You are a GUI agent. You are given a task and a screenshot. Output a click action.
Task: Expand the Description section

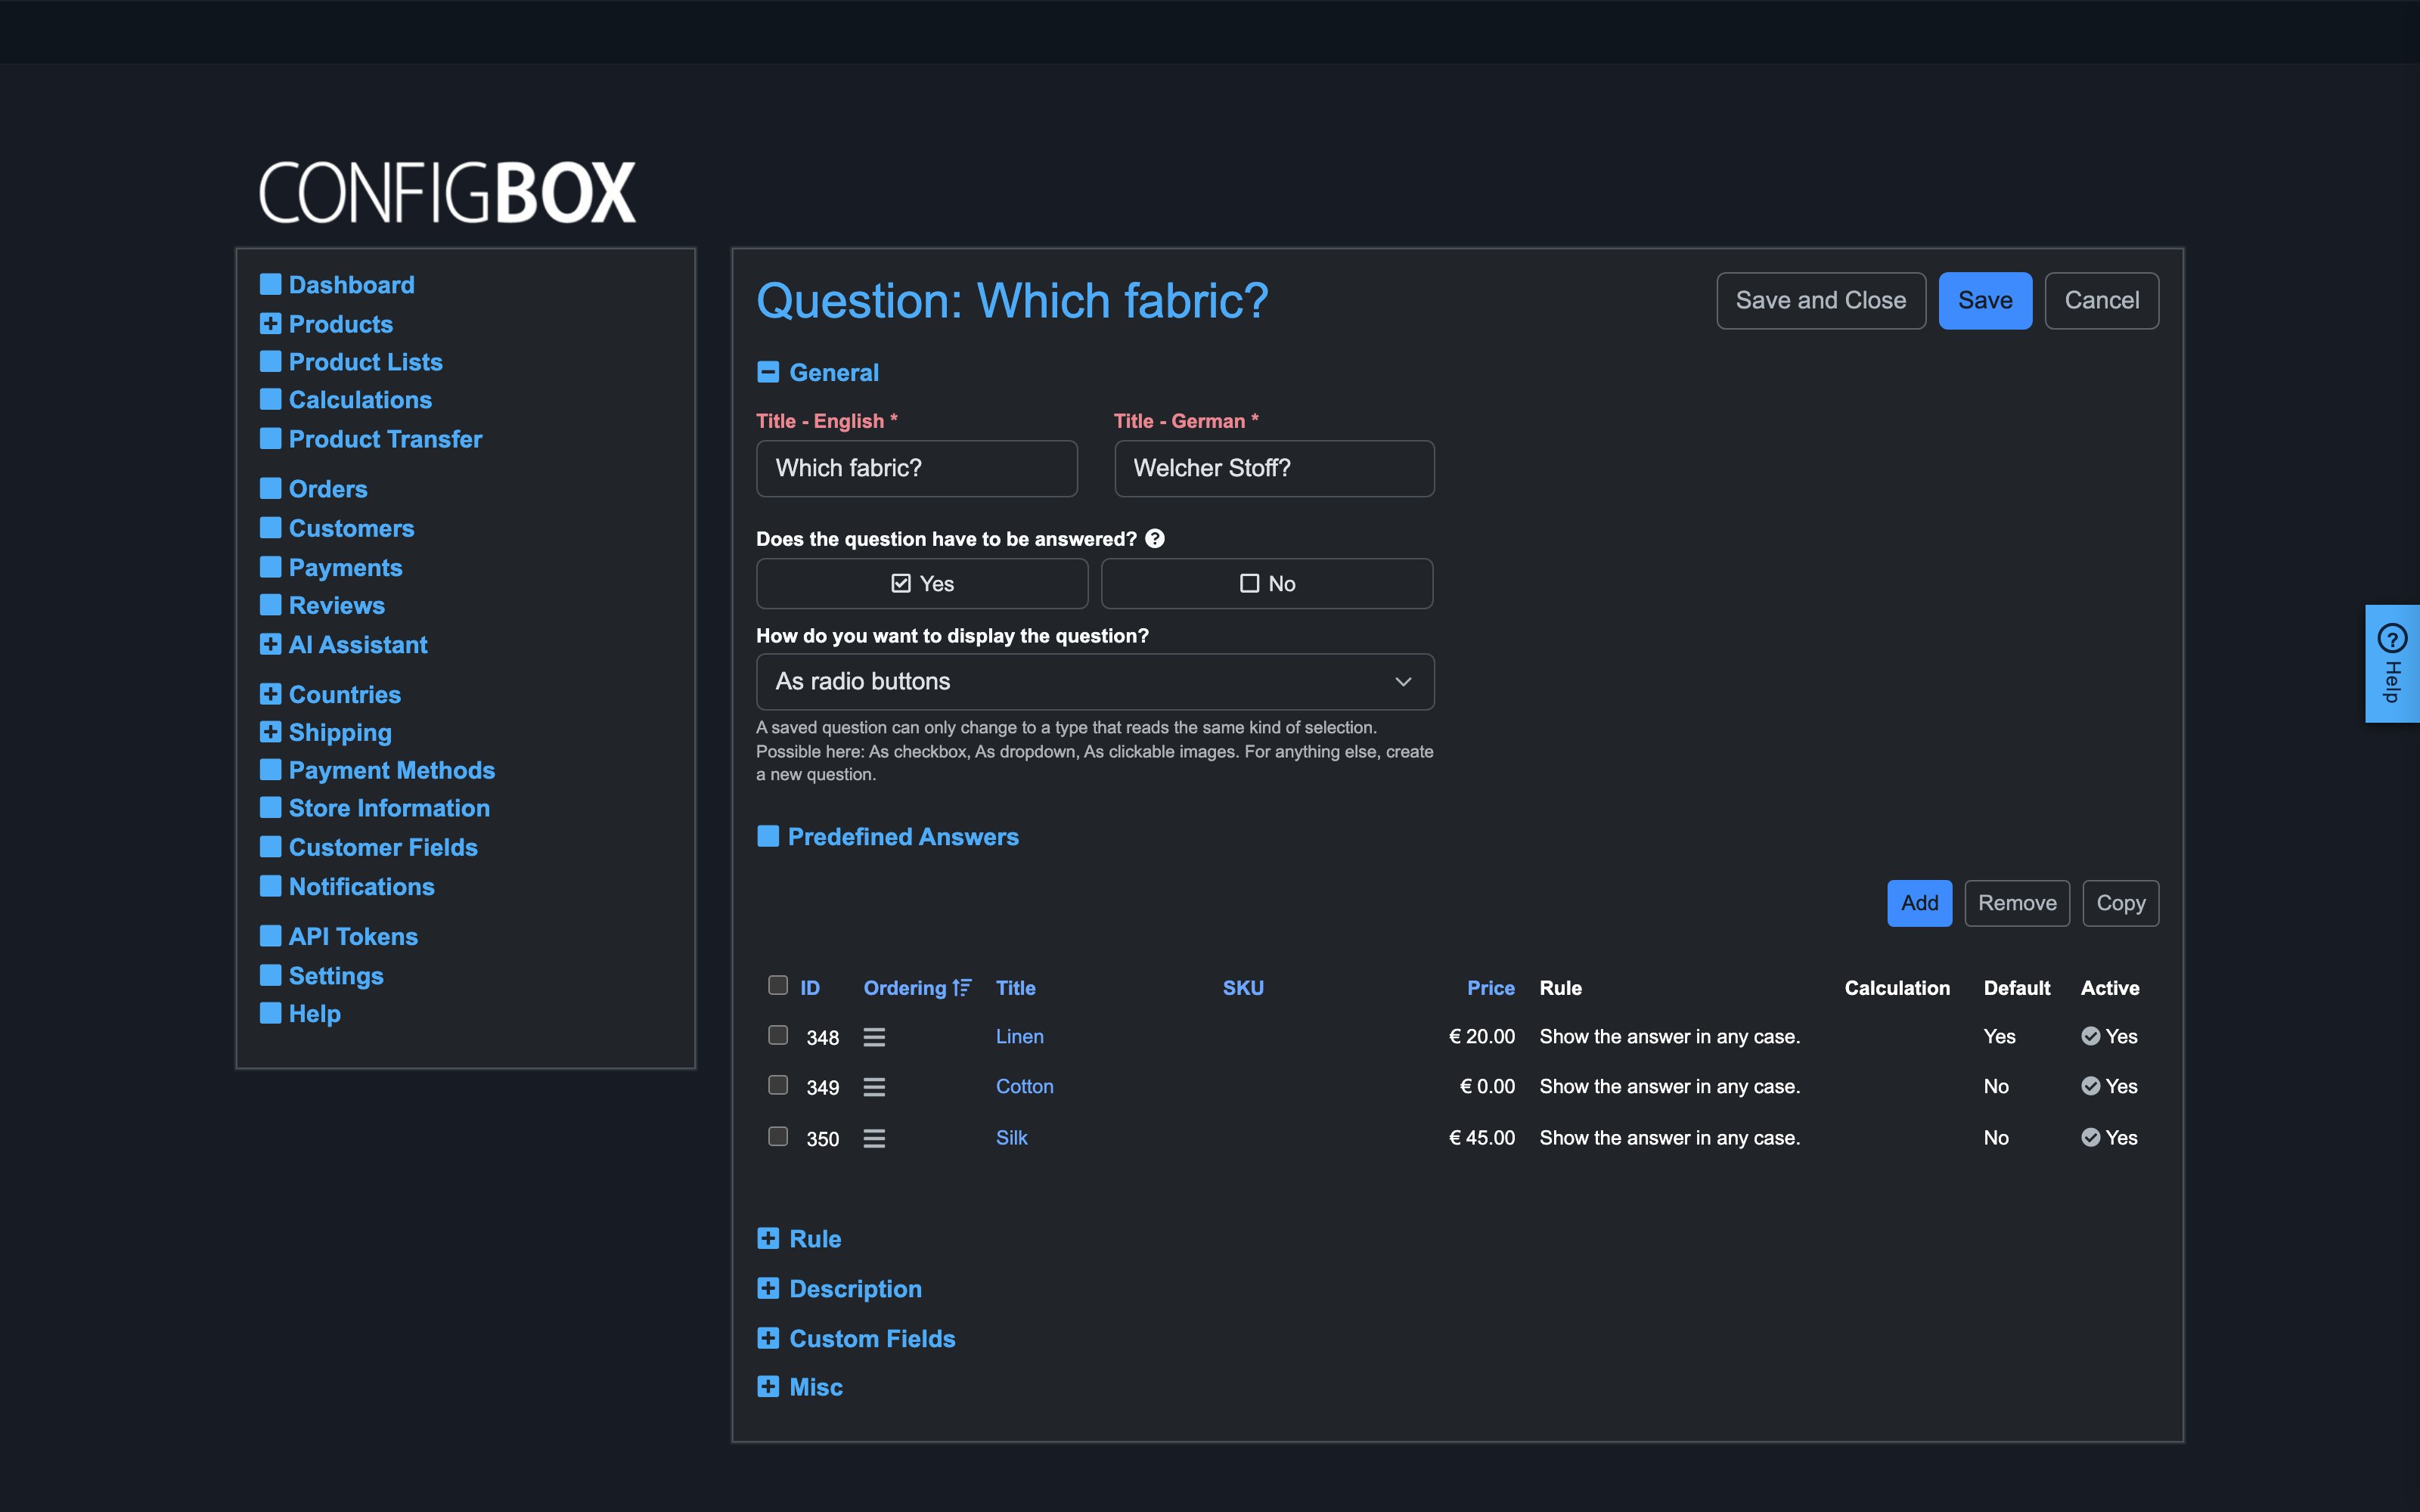coord(768,1288)
